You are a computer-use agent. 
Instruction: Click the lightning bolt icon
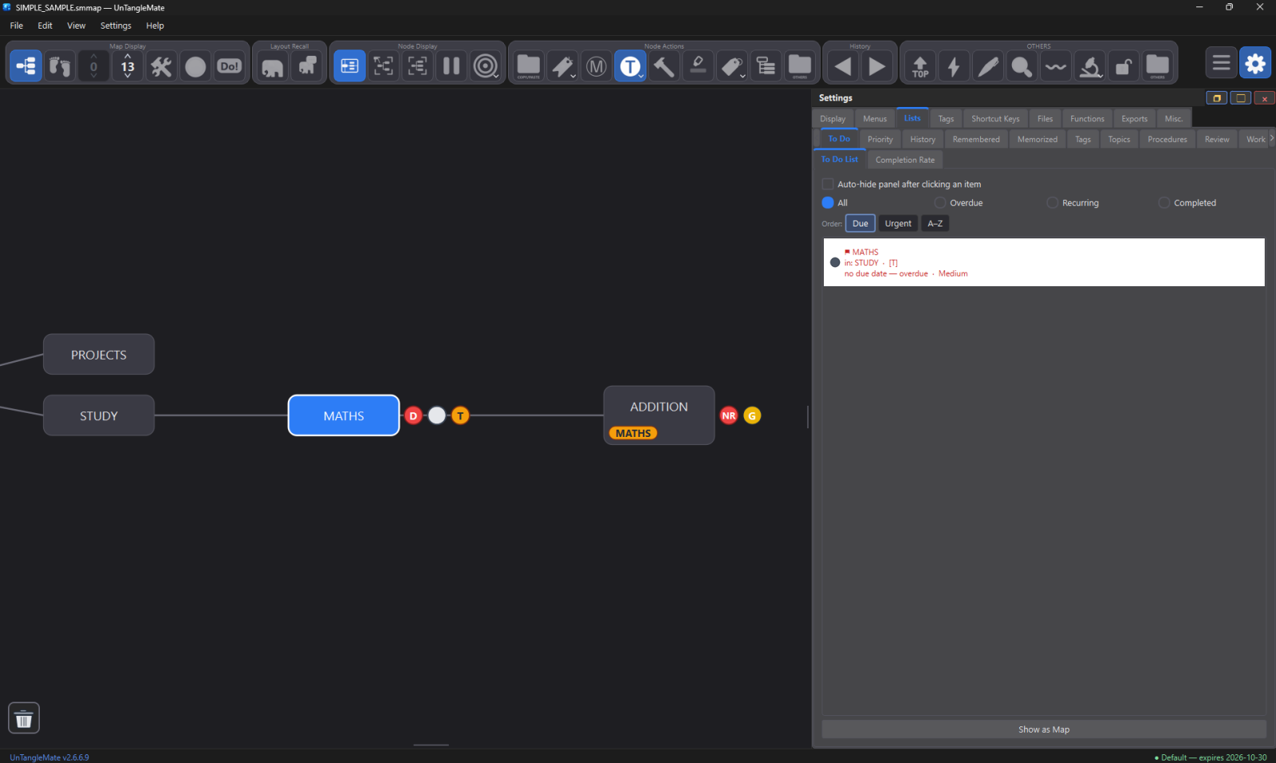(954, 66)
